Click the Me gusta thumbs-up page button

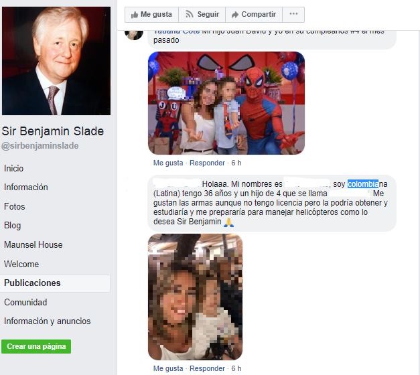coord(151,15)
